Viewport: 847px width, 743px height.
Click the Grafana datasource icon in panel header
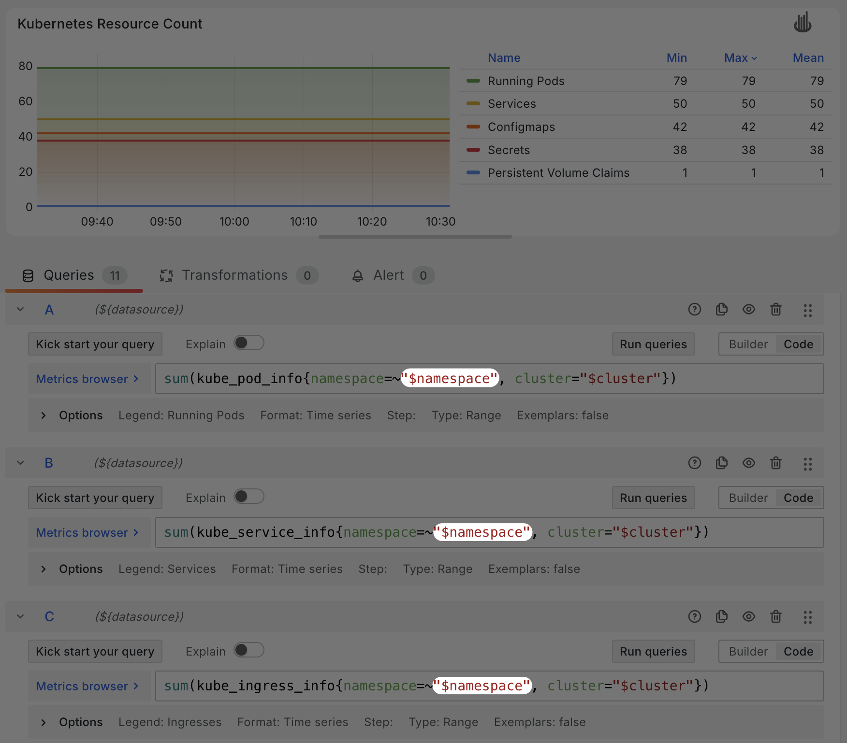(x=803, y=23)
